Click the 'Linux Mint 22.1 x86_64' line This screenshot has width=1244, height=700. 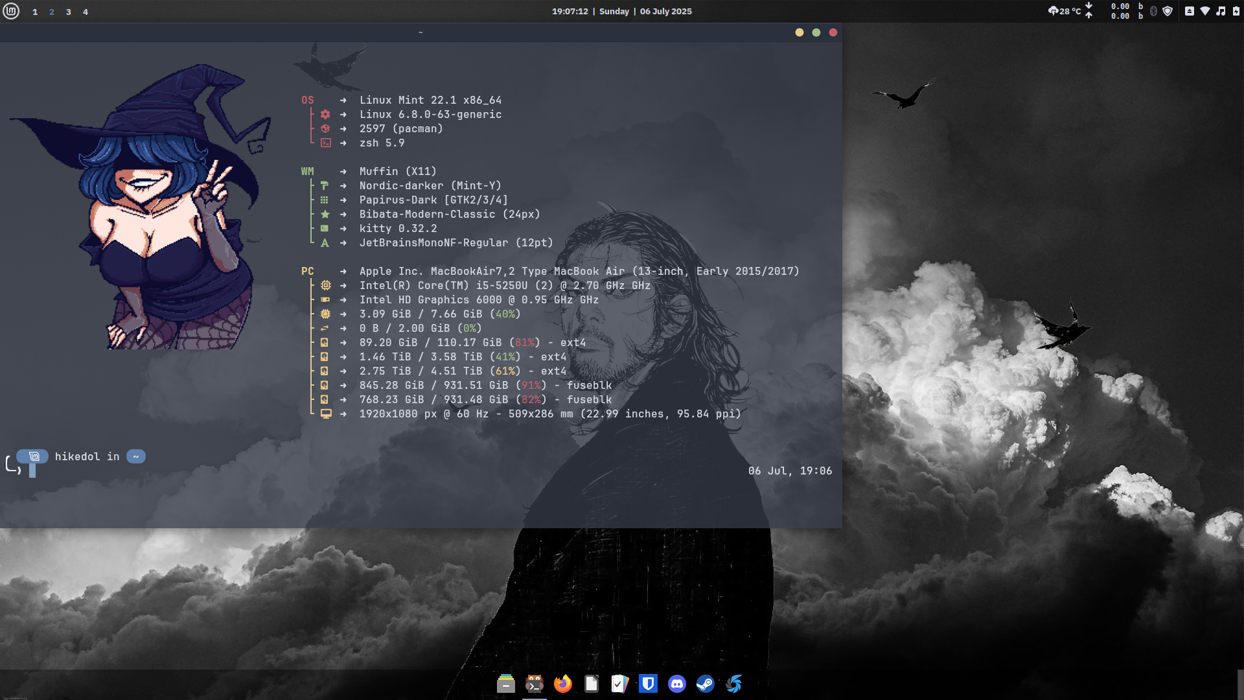pos(430,100)
